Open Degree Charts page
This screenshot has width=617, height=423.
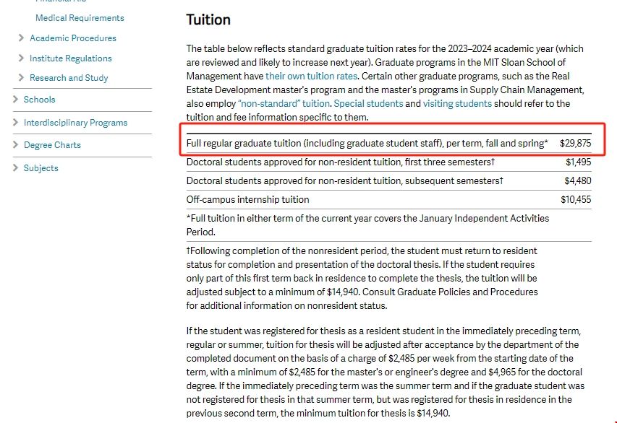[52, 145]
